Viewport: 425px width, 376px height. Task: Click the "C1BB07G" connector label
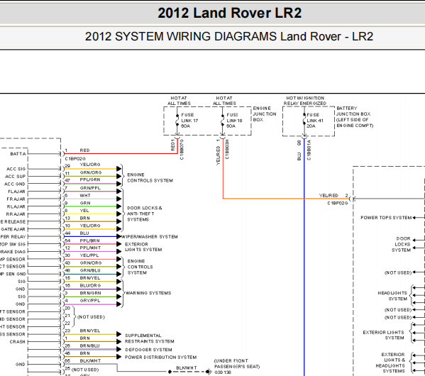point(182,150)
